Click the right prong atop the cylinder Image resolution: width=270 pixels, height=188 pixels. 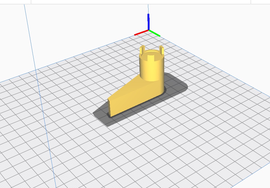pos(162,50)
